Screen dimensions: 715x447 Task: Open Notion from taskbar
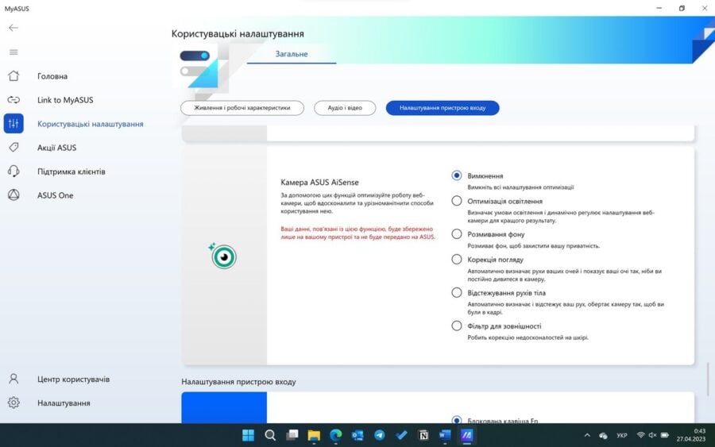point(423,436)
